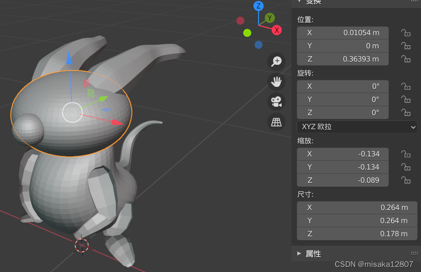Image resolution: width=421 pixels, height=272 pixels.
Task: Click rotation Z field 0°
Action: click(x=343, y=112)
